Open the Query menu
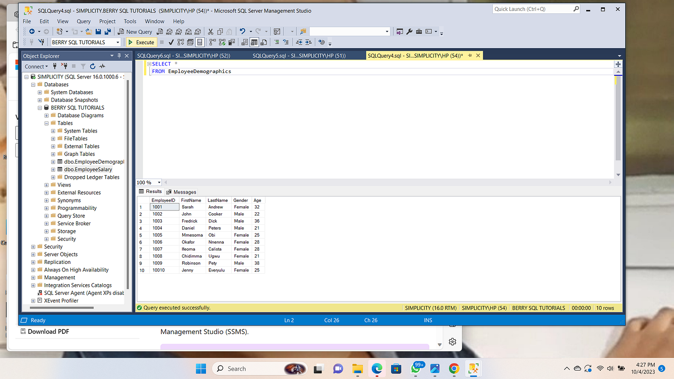674x379 pixels. pyautogui.click(x=83, y=21)
